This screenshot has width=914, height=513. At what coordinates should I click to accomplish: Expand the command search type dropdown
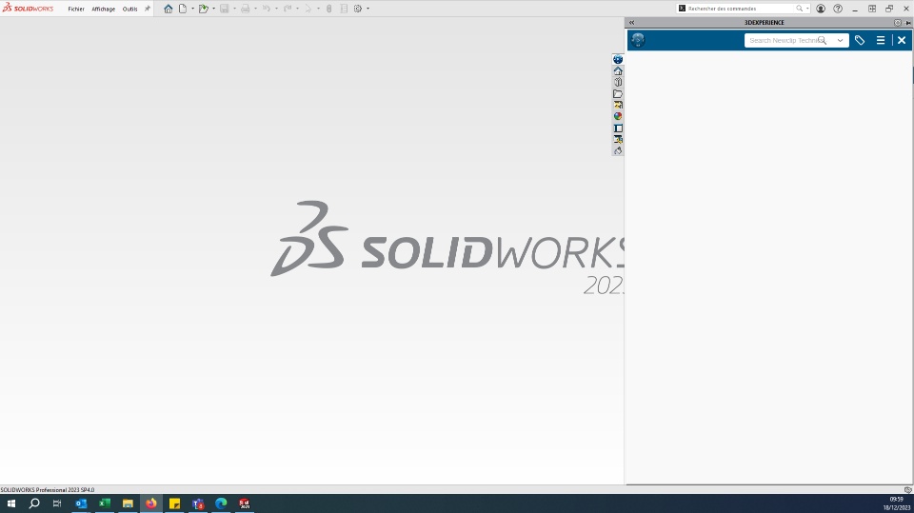[x=807, y=9]
